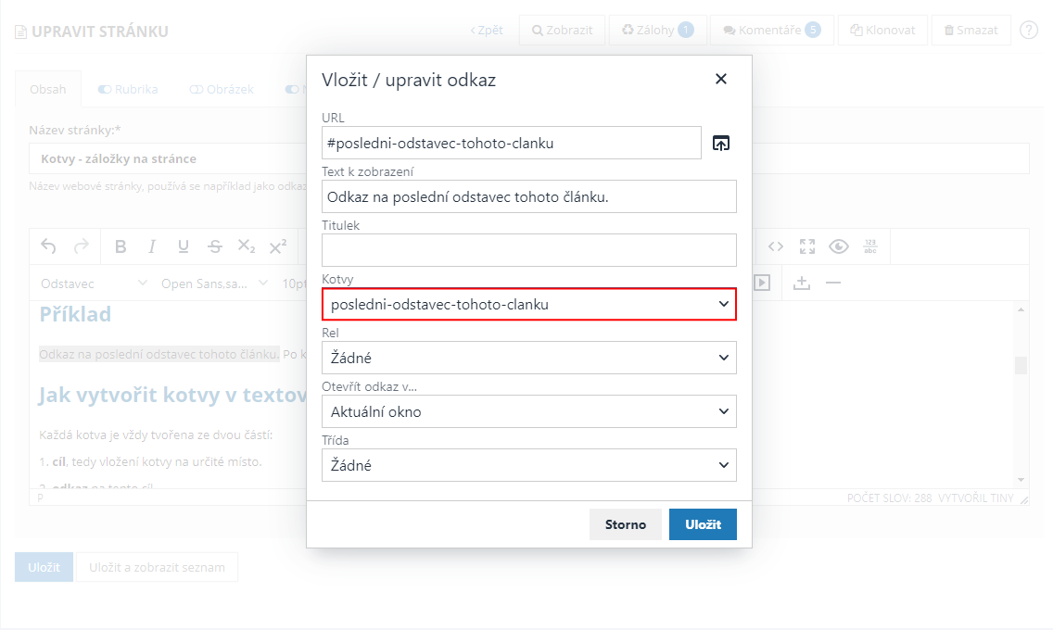Viewport: 1053px width, 630px height.
Task: Click the help question mark icon
Action: (x=1029, y=30)
